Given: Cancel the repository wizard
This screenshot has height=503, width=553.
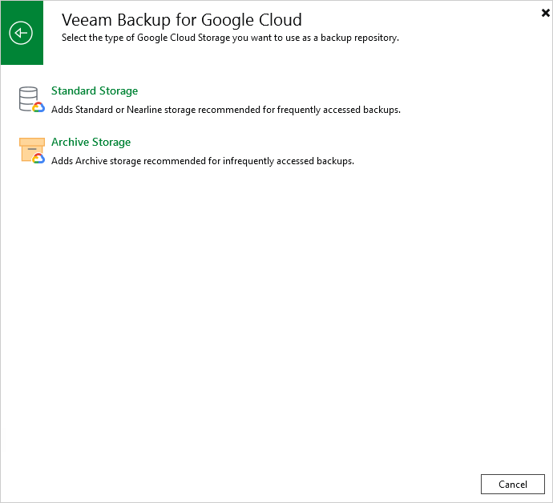Looking at the screenshot, I should [513, 484].
